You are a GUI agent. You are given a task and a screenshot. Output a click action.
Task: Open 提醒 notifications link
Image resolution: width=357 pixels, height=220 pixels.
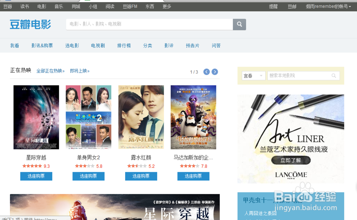pyautogui.click(x=273, y=6)
